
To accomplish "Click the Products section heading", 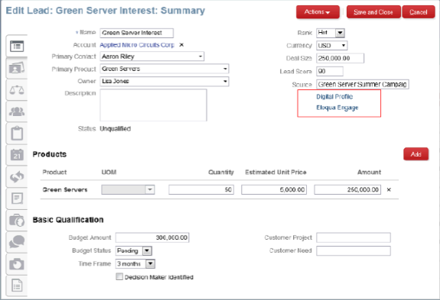I will (50, 154).
